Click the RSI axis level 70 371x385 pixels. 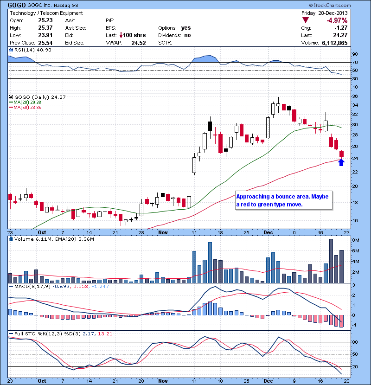(355, 62)
